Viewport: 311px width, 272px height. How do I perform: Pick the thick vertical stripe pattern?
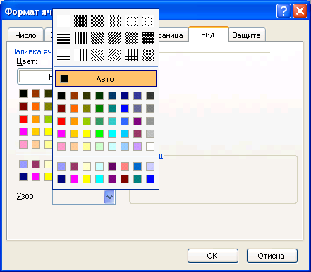click(80, 38)
